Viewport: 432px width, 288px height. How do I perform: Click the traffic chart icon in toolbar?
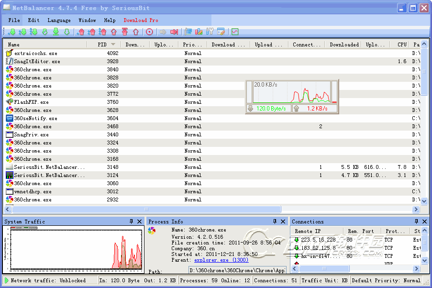(234, 32)
